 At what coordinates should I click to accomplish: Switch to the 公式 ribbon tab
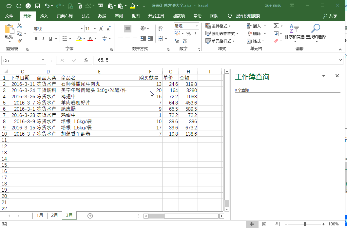pos(86,16)
